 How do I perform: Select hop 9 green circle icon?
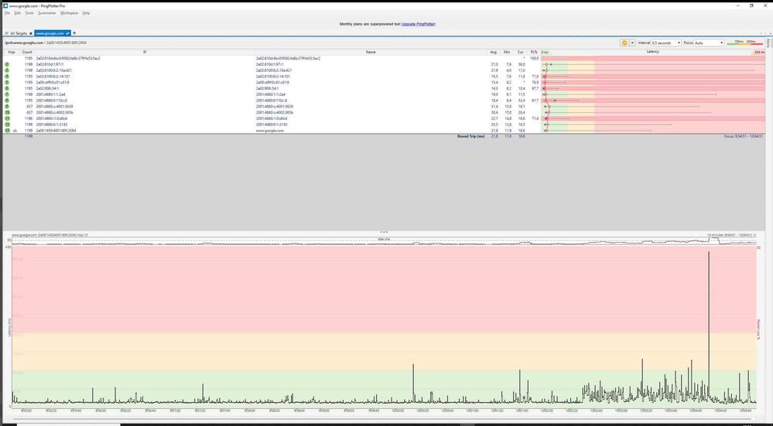click(x=7, y=107)
